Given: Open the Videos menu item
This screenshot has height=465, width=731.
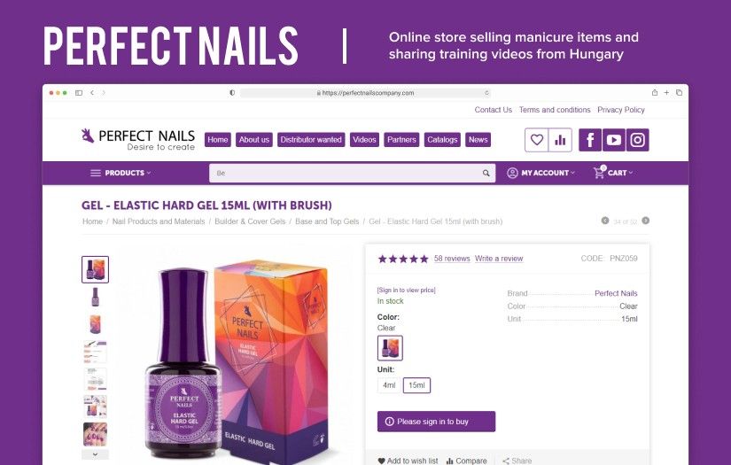Looking at the screenshot, I should click(364, 140).
